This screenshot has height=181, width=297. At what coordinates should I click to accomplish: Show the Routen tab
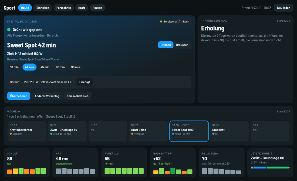tap(97, 8)
